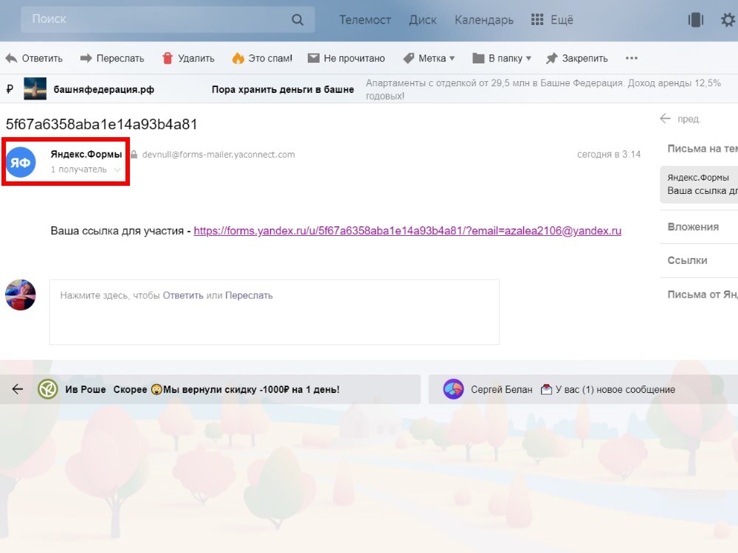Click the башняфедерация.рф ad thumbnail
The height and width of the screenshot is (553, 738).
click(x=35, y=89)
